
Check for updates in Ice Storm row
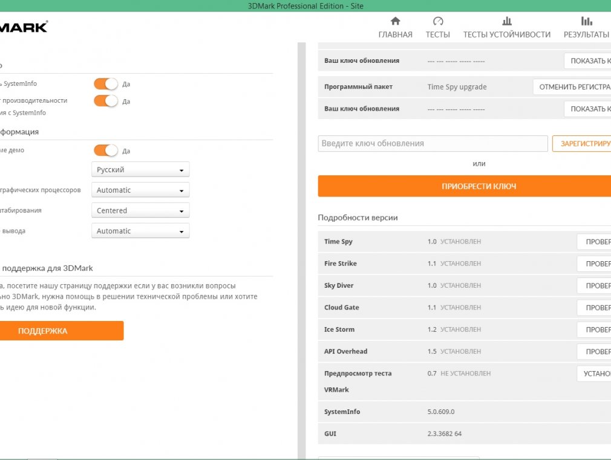594,329
